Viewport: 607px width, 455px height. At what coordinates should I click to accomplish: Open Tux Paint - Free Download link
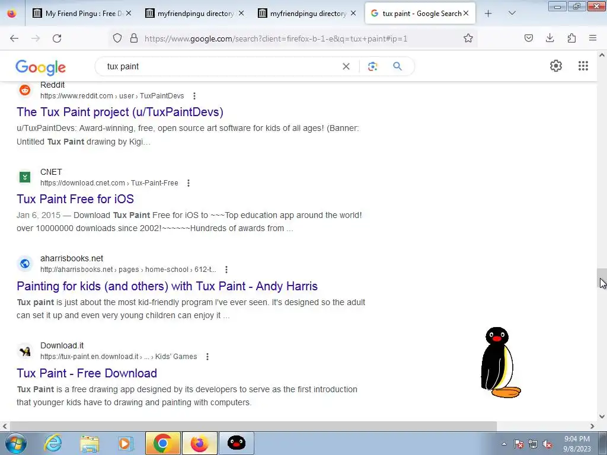(87, 373)
